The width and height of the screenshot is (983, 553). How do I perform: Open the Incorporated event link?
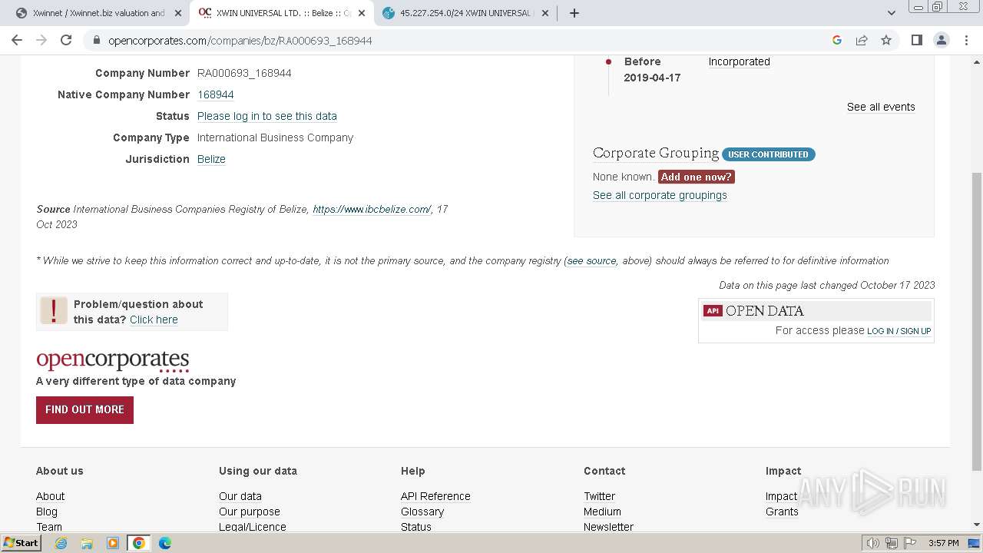(x=739, y=61)
